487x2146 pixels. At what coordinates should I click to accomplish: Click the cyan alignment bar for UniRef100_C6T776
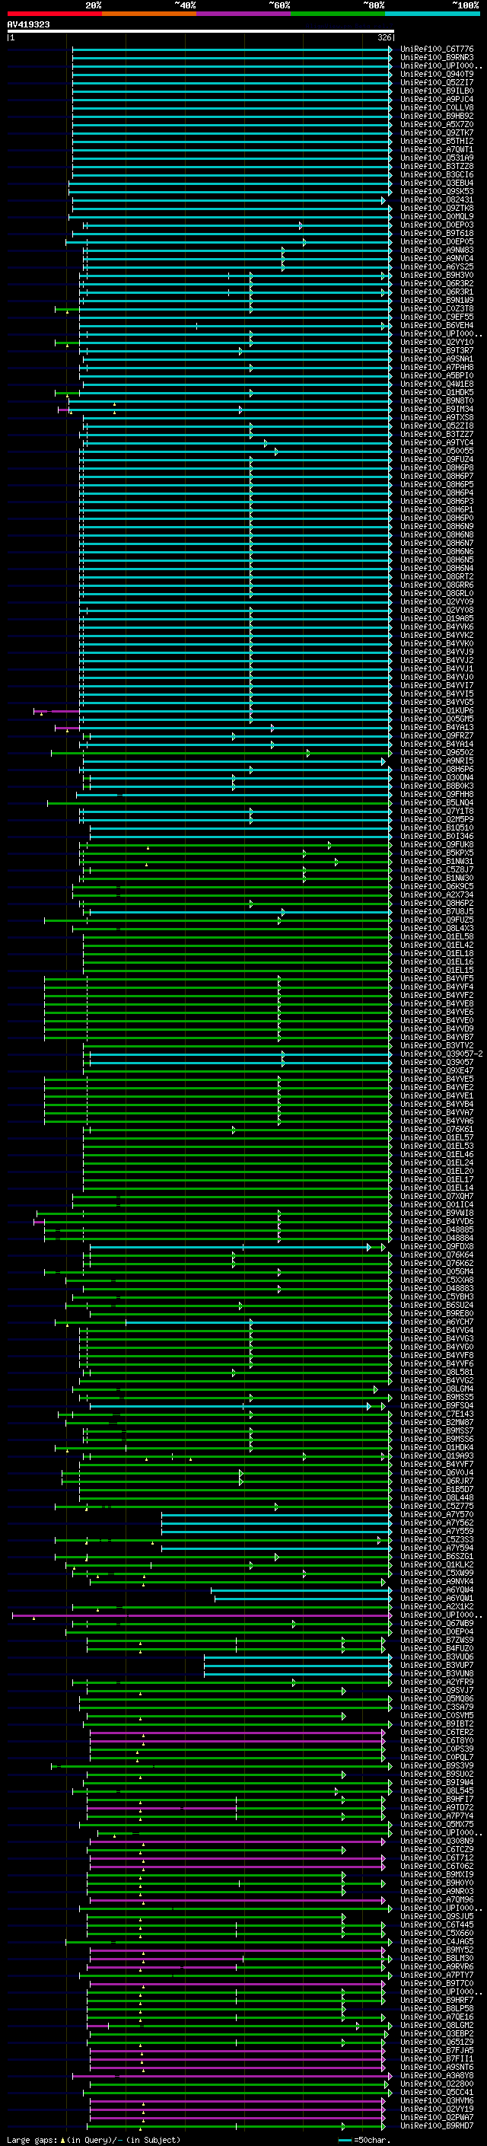pos(232,49)
